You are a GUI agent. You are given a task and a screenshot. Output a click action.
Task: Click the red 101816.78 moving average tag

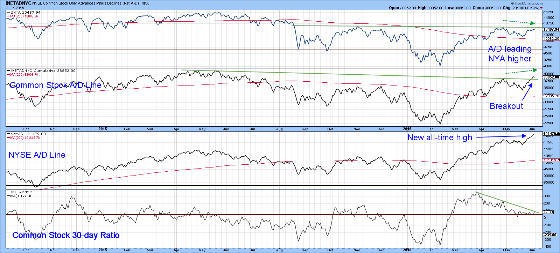point(551,160)
